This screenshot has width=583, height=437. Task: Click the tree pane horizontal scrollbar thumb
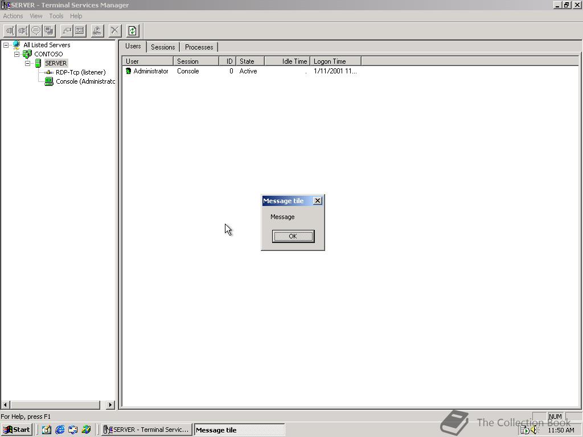[55, 405]
